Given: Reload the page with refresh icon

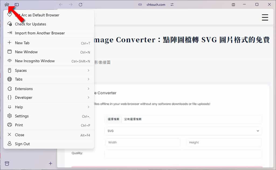Looking at the screenshot, I should [81, 5].
